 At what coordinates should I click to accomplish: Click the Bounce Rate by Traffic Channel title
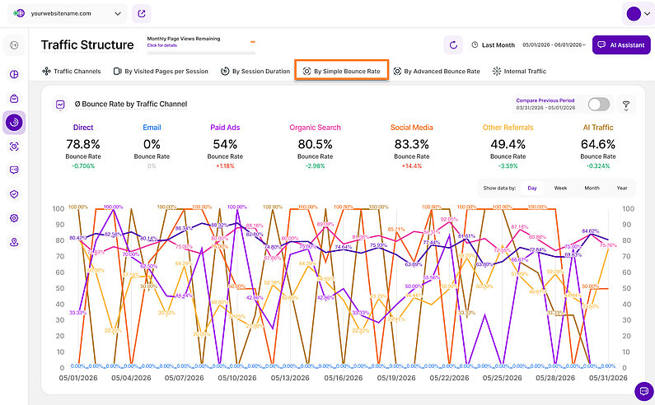point(131,105)
